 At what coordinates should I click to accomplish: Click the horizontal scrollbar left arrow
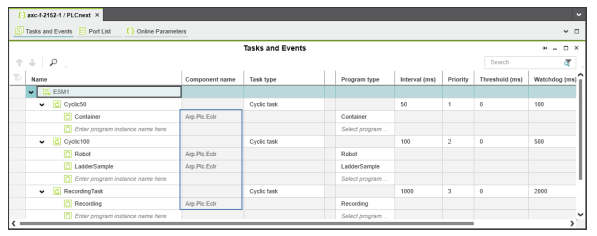[14, 223]
